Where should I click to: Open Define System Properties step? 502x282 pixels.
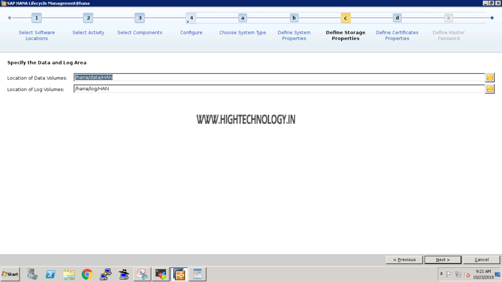[x=294, y=35]
